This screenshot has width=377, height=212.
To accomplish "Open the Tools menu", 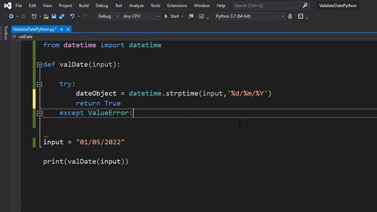I will [156, 5].
